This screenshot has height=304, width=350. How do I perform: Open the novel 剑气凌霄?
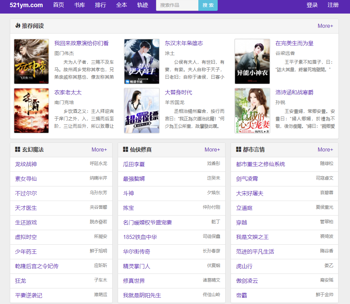[247, 179]
